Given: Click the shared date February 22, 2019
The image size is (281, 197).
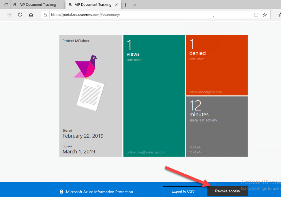Looking at the screenshot, I should [x=83, y=136].
